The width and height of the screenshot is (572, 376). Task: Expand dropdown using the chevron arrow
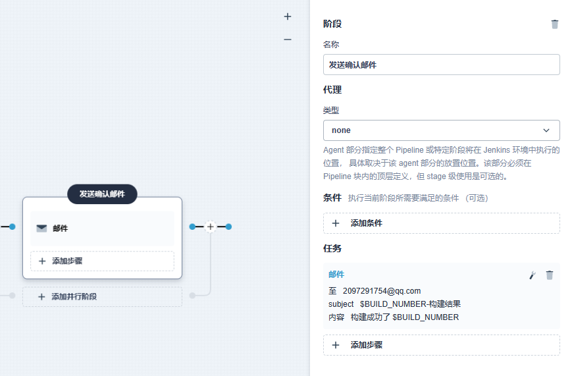[546, 130]
